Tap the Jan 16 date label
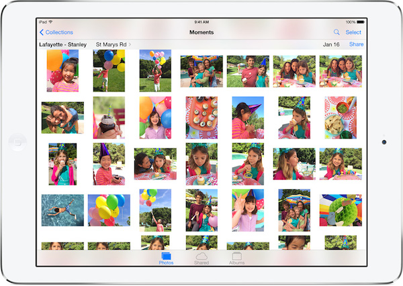The image size is (403, 286). point(331,44)
